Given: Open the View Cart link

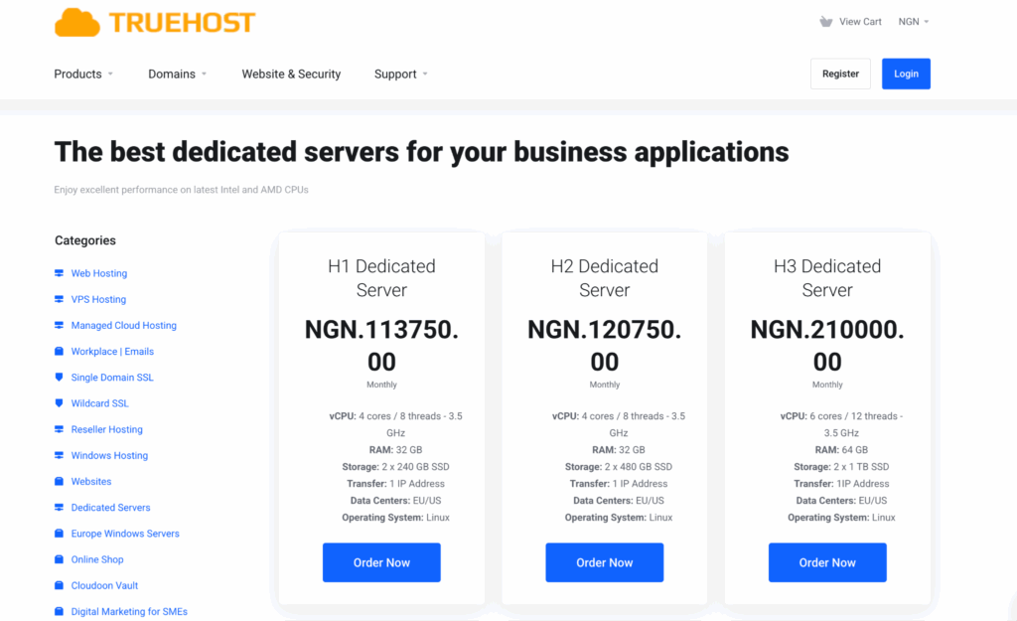Looking at the screenshot, I should click(x=860, y=22).
